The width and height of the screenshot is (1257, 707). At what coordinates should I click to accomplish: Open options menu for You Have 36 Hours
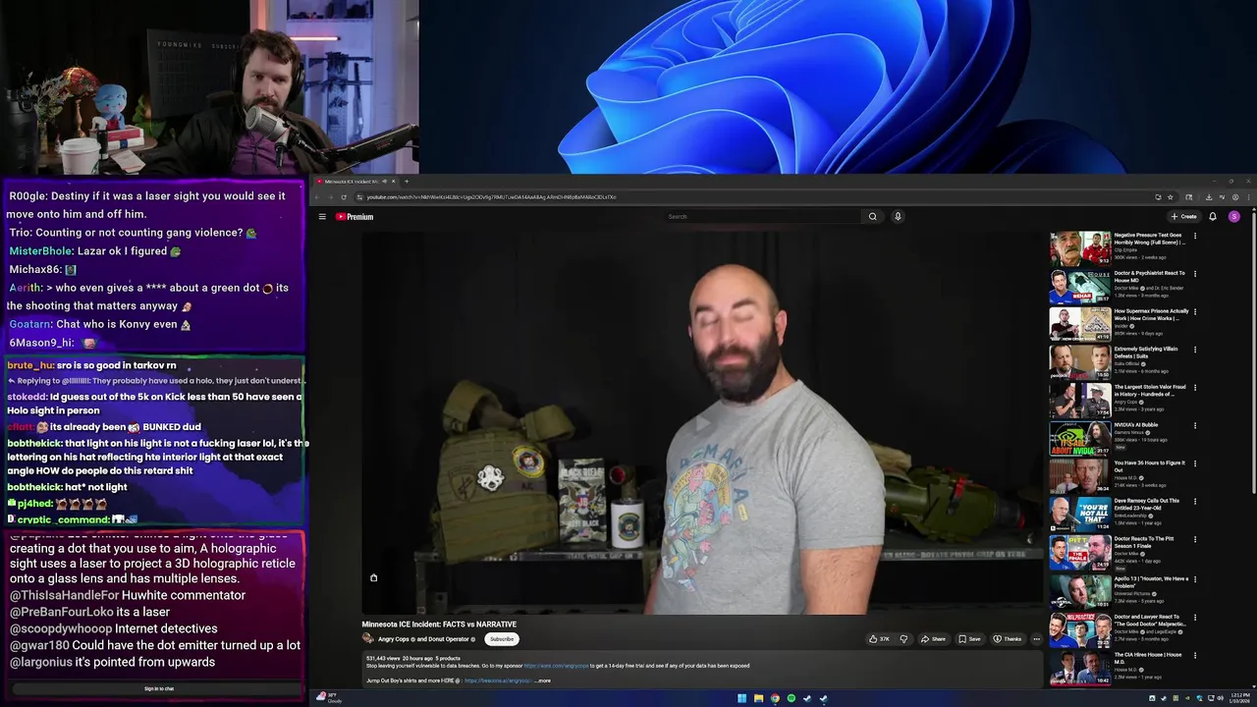tap(1195, 462)
